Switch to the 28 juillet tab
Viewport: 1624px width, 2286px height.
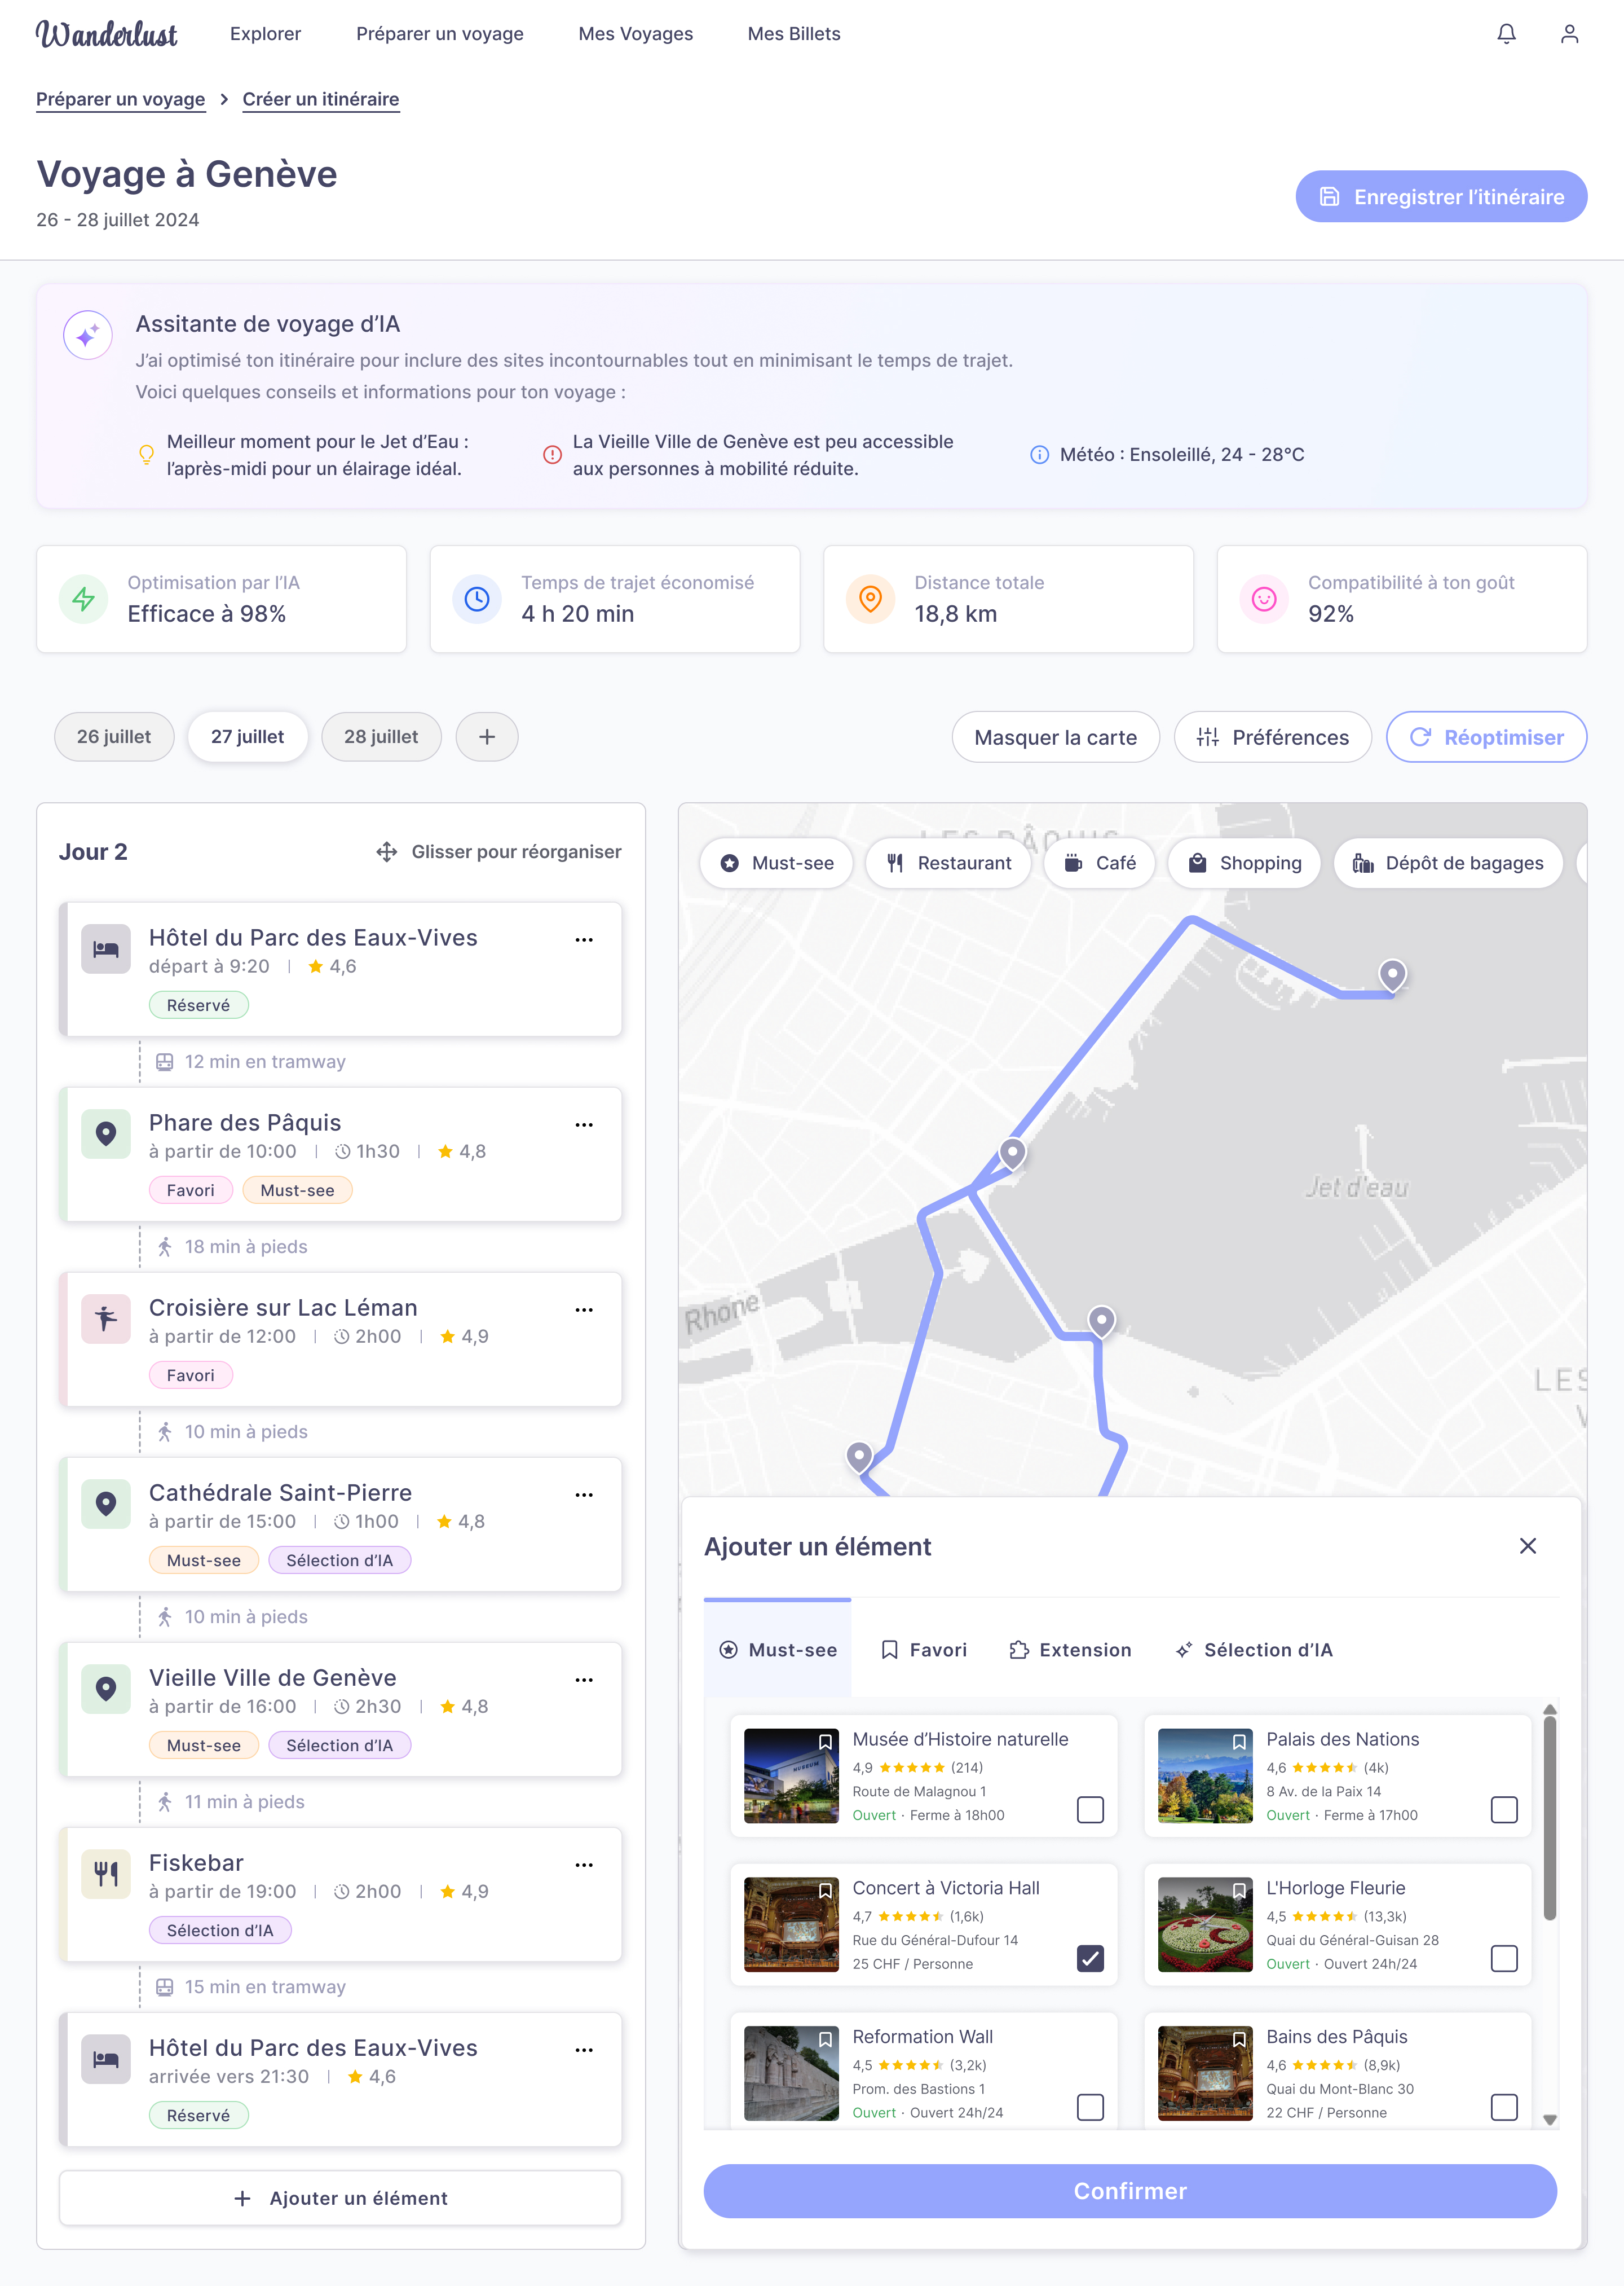[x=381, y=736]
